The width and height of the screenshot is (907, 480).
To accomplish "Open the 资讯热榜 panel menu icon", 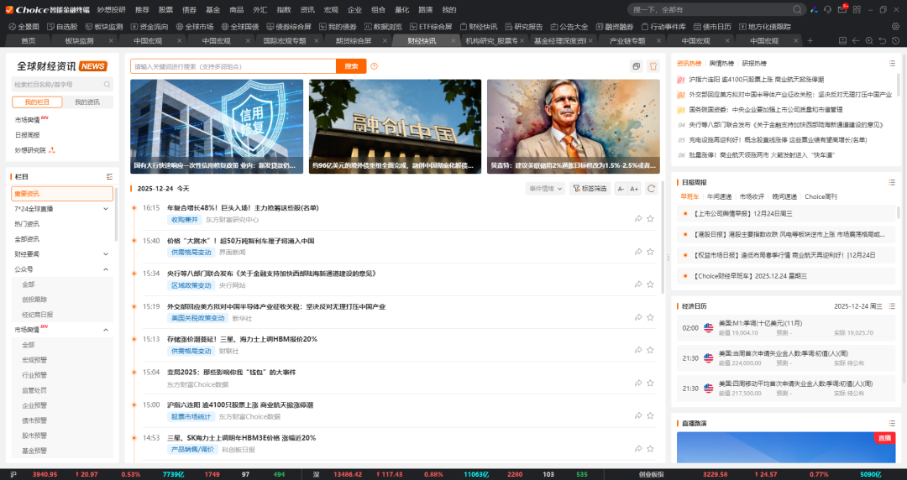I will (x=892, y=63).
